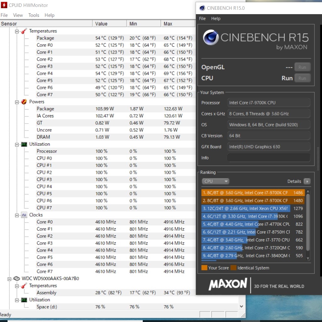Open the HWMonitor View menu
322x322 pixels.
(18, 15)
